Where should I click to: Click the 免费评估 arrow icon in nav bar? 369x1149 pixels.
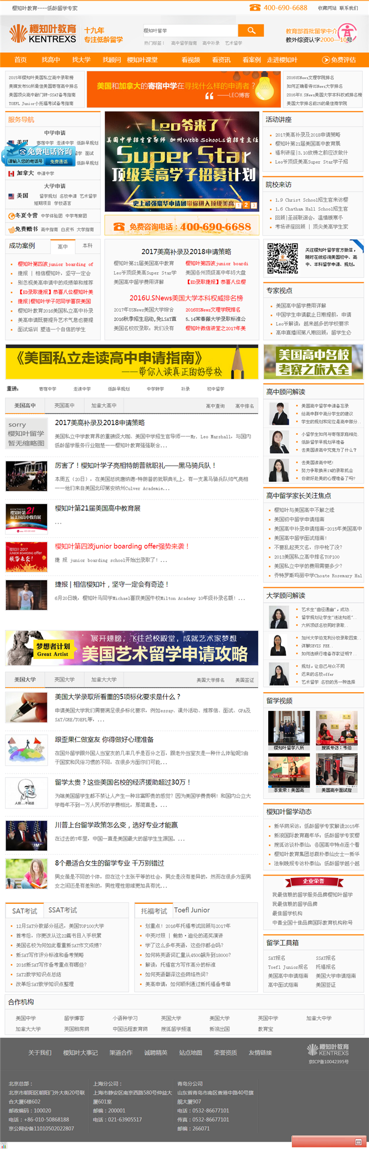326,60
